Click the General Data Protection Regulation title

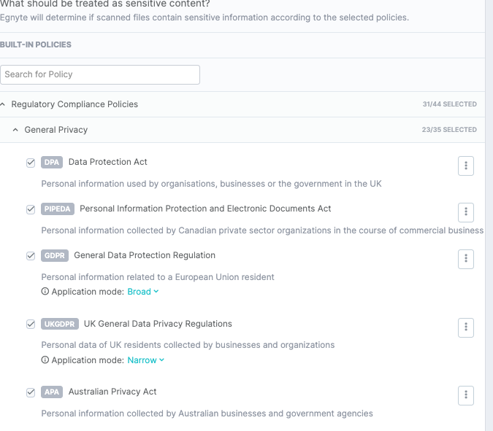point(145,255)
